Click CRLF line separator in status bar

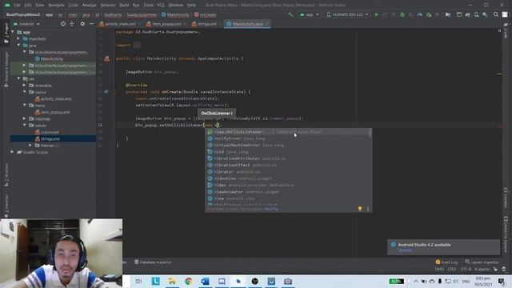(x=452, y=269)
